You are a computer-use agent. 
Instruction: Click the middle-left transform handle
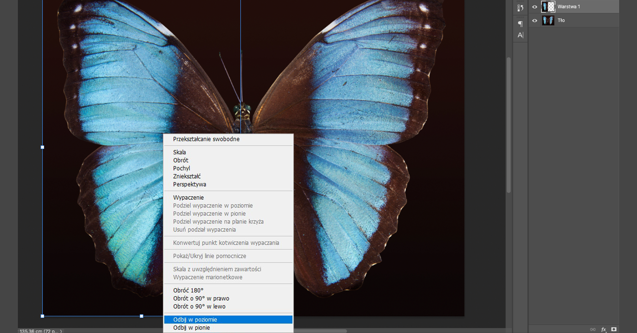point(42,147)
